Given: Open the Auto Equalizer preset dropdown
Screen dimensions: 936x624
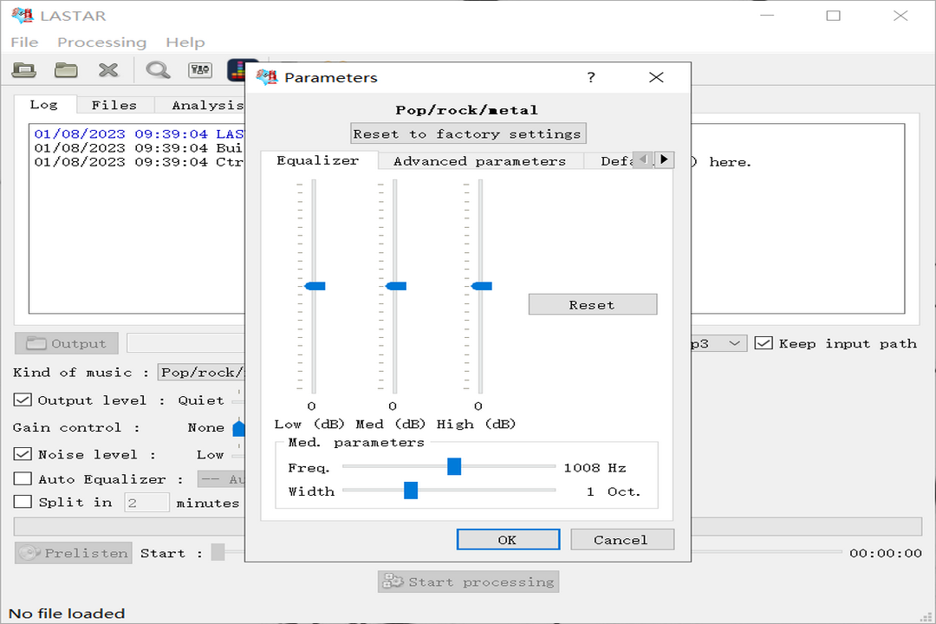Looking at the screenshot, I should [221, 479].
